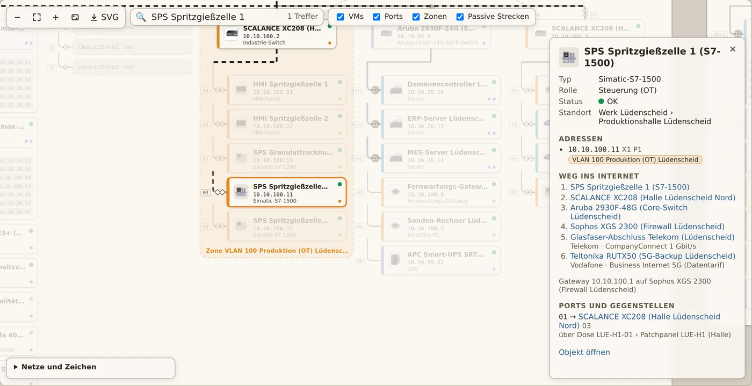Click port badge 18 beside Dose LUE-V-03

(52, 67)
